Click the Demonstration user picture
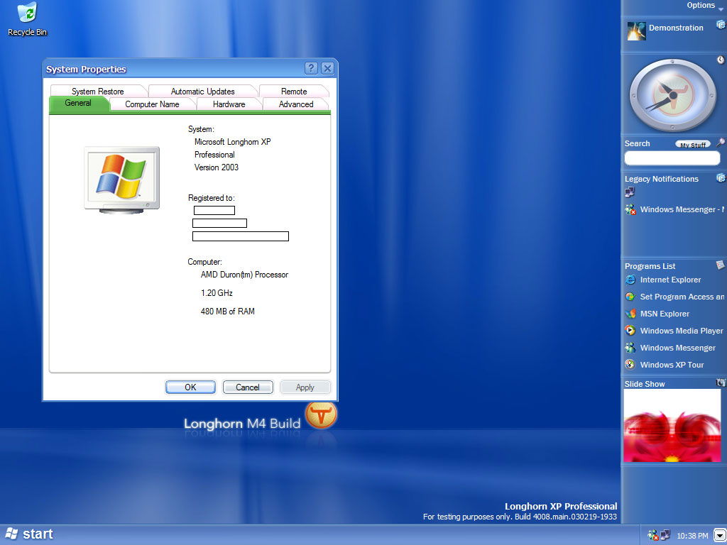This screenshot has height=545, width=727. pyautogui.click(x=636, y=31)
